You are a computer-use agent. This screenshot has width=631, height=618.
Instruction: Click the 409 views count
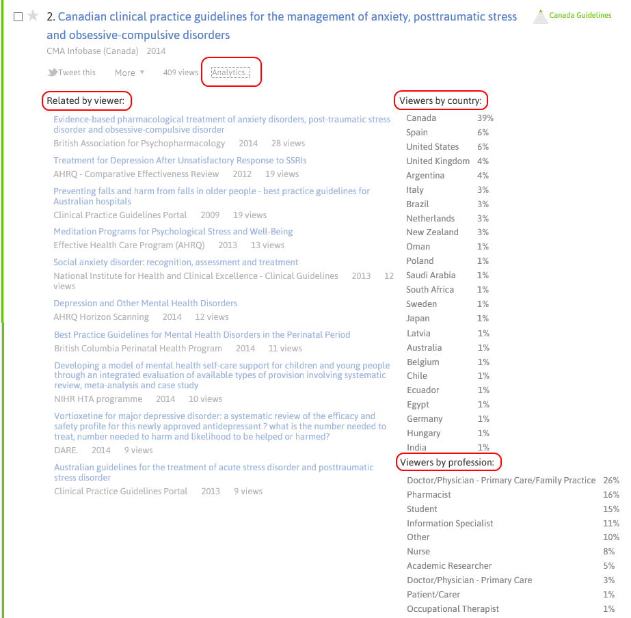[180, 72]
